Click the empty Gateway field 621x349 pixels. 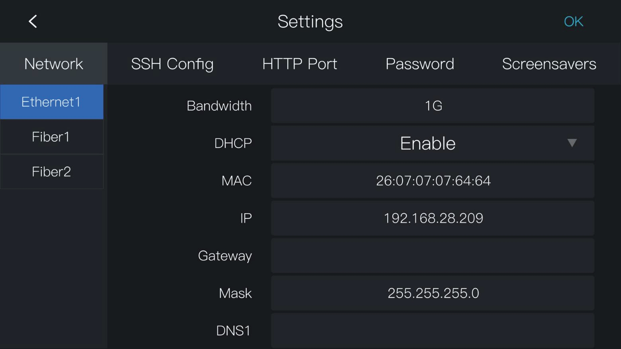433,255
